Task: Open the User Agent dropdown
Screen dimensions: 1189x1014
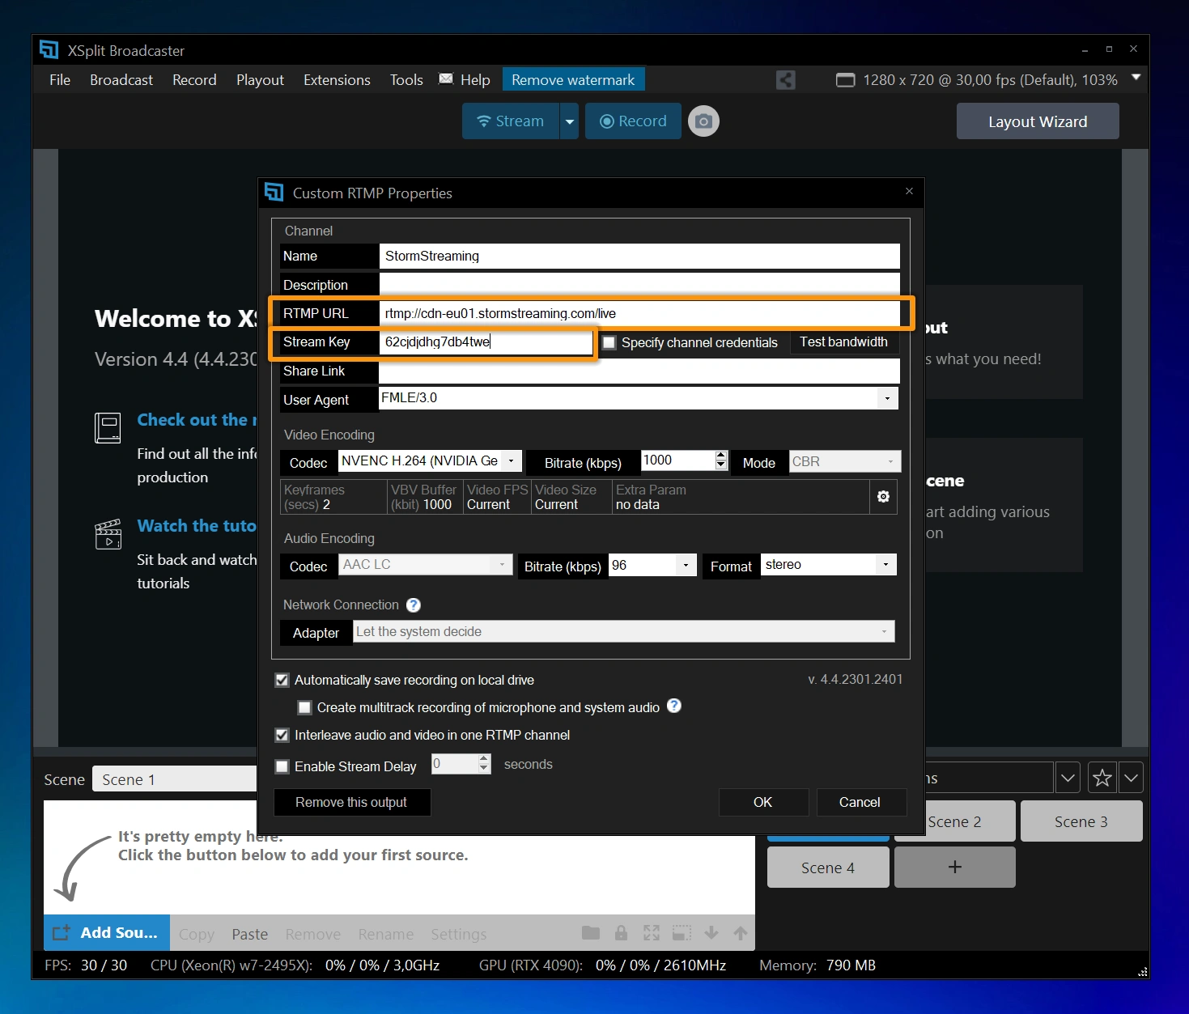Action: [887, 398]
